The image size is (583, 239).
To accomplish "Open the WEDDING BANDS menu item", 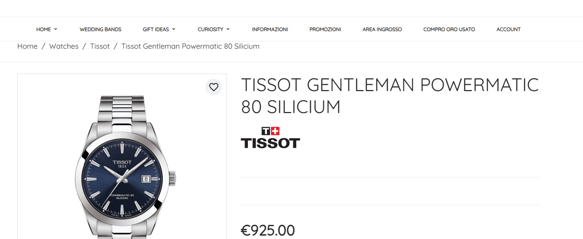I will pyautogui.click(x=100, y=29).
